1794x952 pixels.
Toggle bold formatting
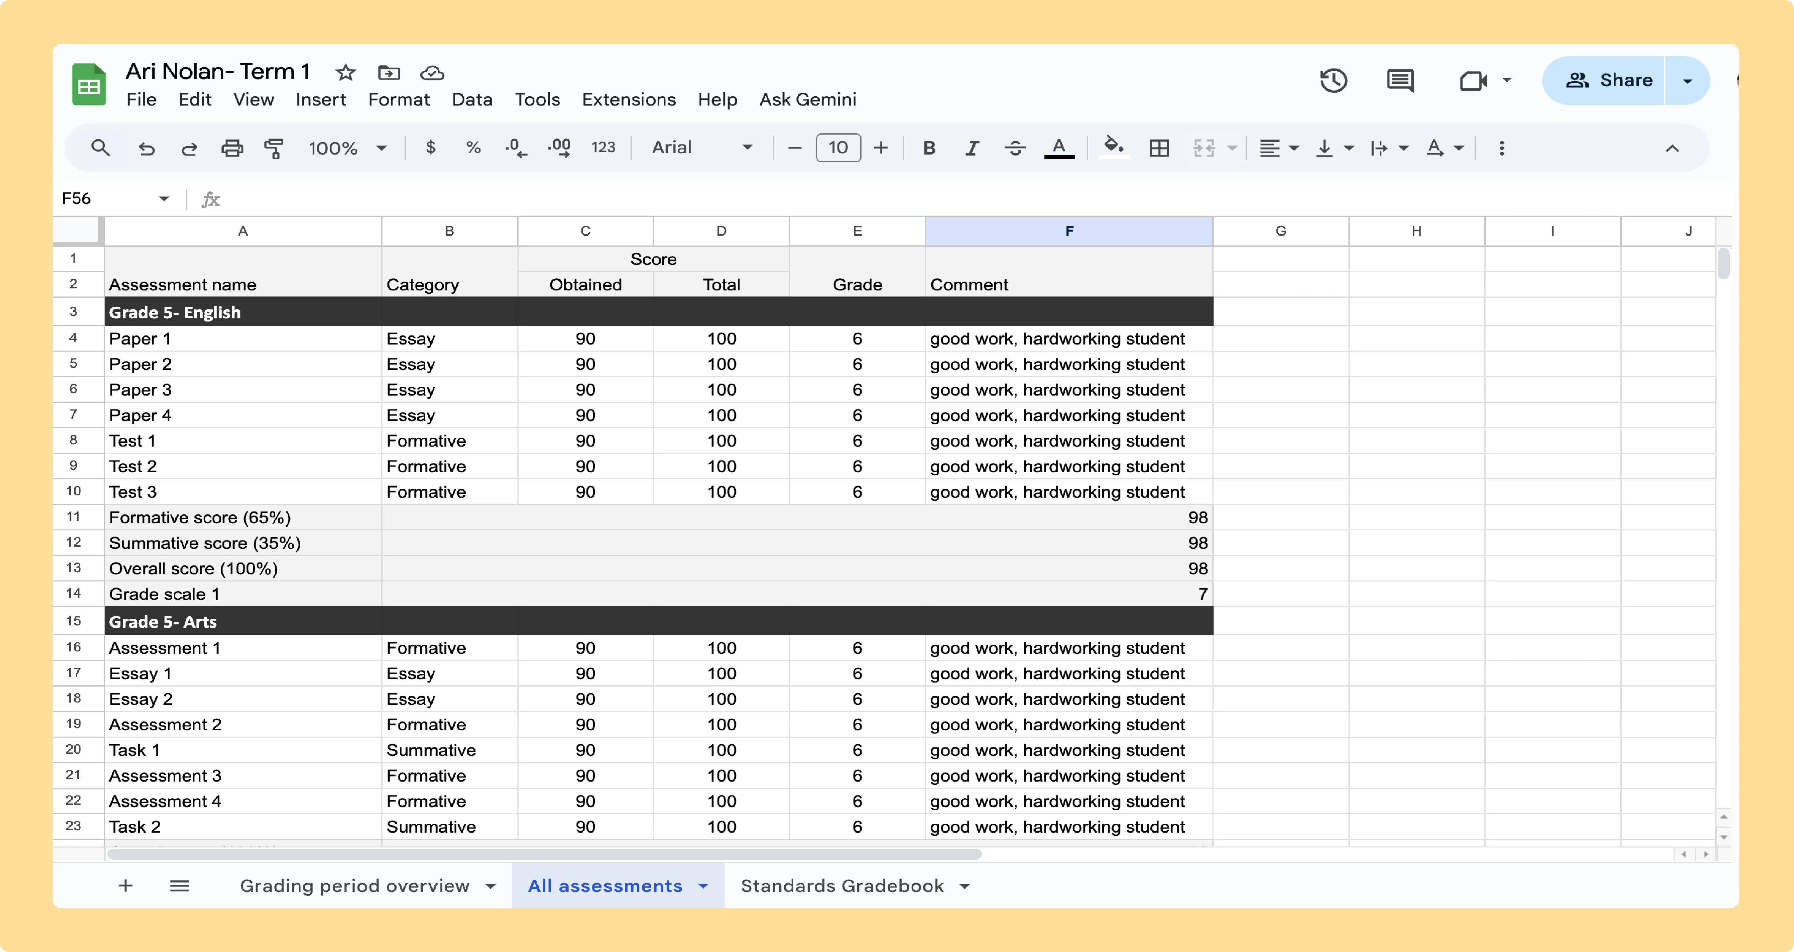coord(929,147)
